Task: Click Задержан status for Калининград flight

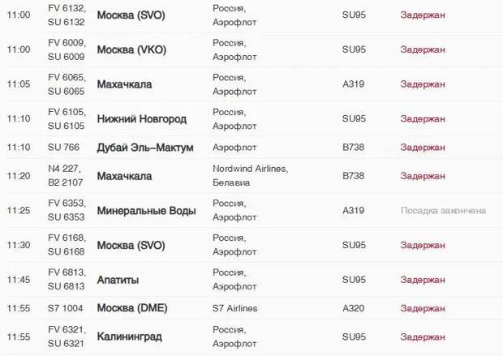Action: [423, 337]
